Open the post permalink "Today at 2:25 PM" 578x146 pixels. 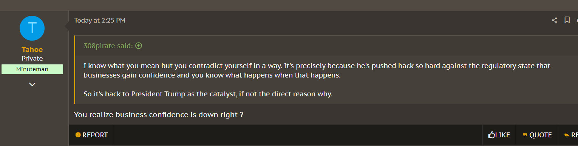[100, 20]
